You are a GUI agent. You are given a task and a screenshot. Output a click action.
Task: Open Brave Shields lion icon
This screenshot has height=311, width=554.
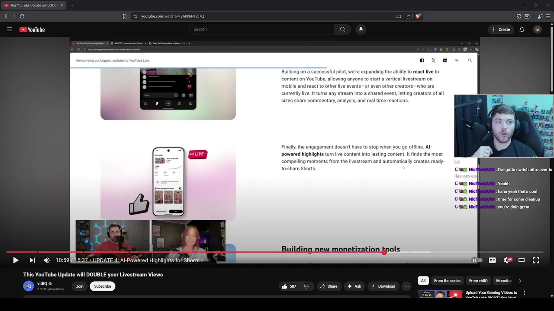tap(418, 16)
